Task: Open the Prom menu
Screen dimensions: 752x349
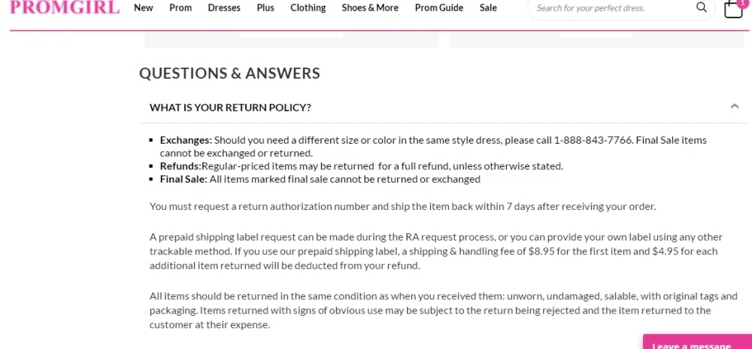Action: pyautogui.click(x=180, y=8)
